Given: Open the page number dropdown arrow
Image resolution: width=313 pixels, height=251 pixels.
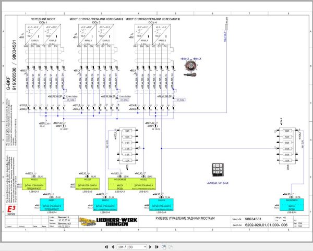Looking at the screenshot, I should tap(145, 247).
